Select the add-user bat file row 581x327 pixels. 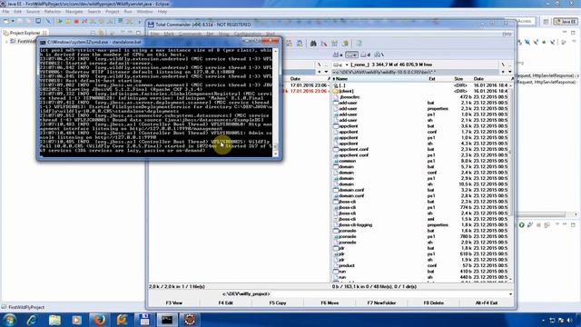coord(421,103)
